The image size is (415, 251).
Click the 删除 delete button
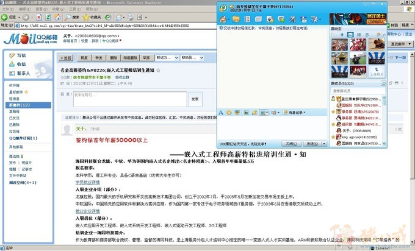114,58
